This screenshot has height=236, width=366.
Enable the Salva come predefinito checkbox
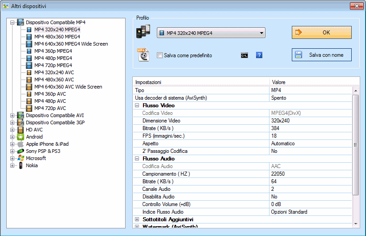[x=160, y=55]
